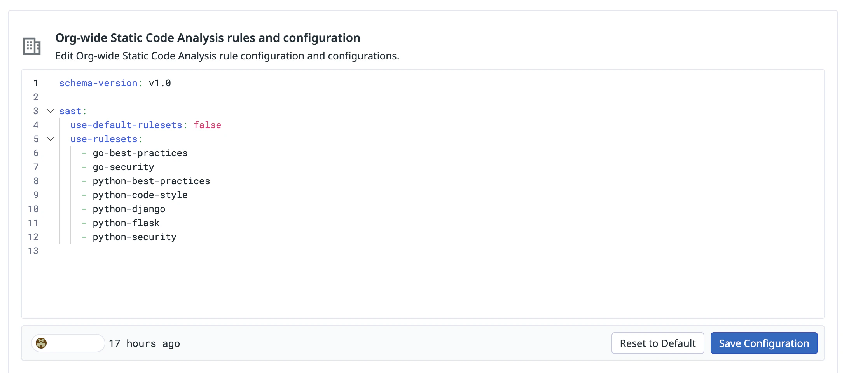Image resolution: width=849 pixels, height=373 pixels.
Task: Select the python-best-practices ruleset line
Action: pyautogui.click(x=151, y=181)
